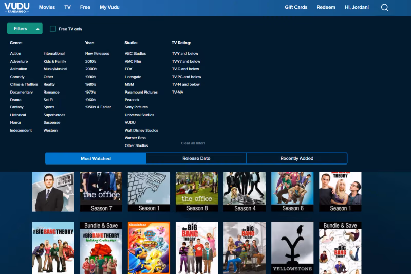The image size is (411, 274).
Task: Enable the Free TV only checkbox
Action: [x=53, y=29]
